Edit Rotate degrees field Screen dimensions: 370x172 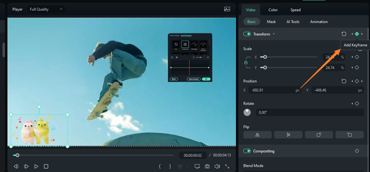[310, 112]
